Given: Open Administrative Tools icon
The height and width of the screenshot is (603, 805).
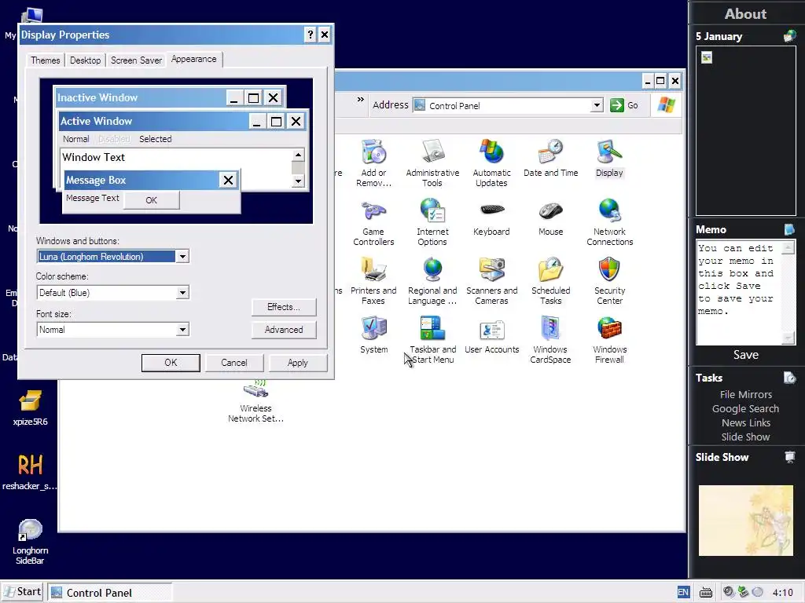Looking at the screenshot, I should click(x=432, y=163).
